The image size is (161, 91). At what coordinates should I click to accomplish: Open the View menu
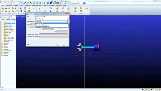tap(7, 3)
